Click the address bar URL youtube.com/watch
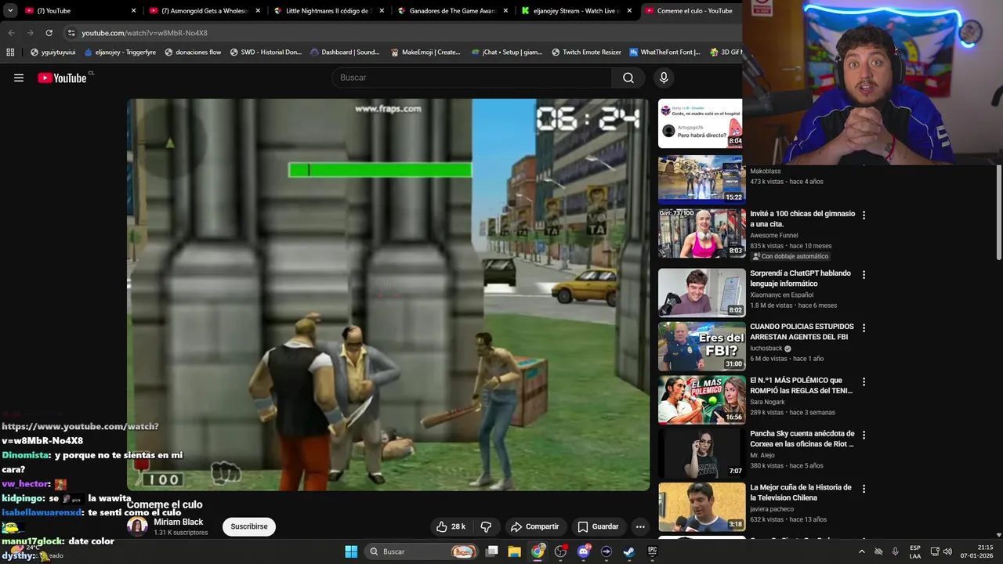 144,33
